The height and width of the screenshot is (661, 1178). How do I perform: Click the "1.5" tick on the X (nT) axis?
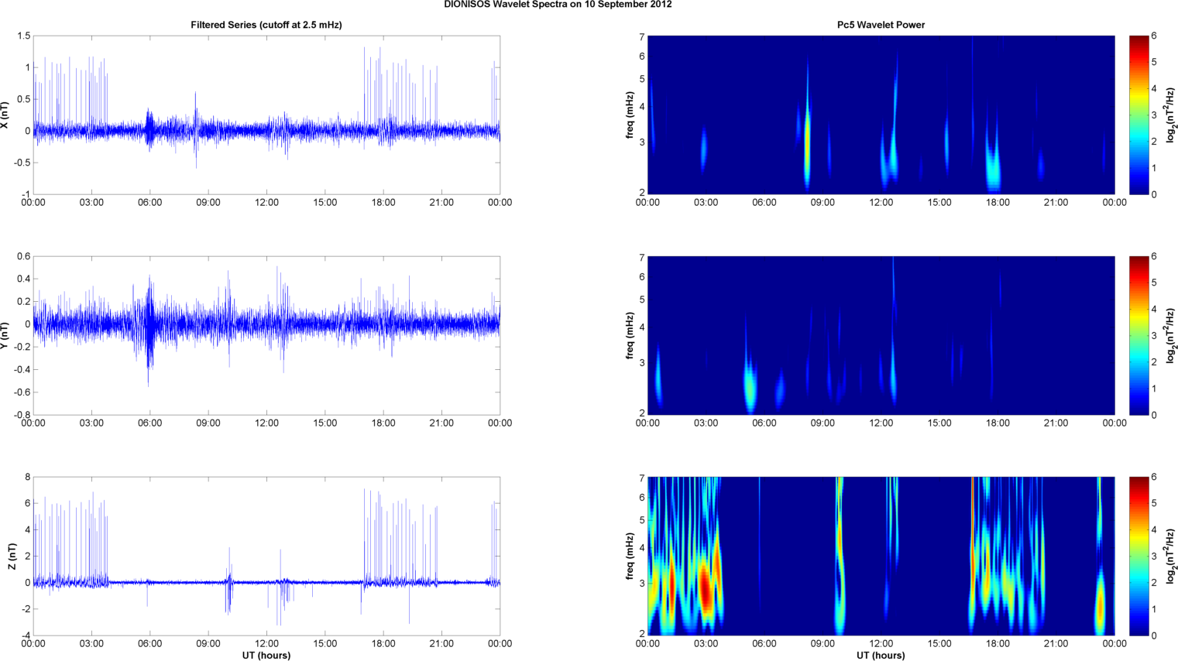coord(23,36)
